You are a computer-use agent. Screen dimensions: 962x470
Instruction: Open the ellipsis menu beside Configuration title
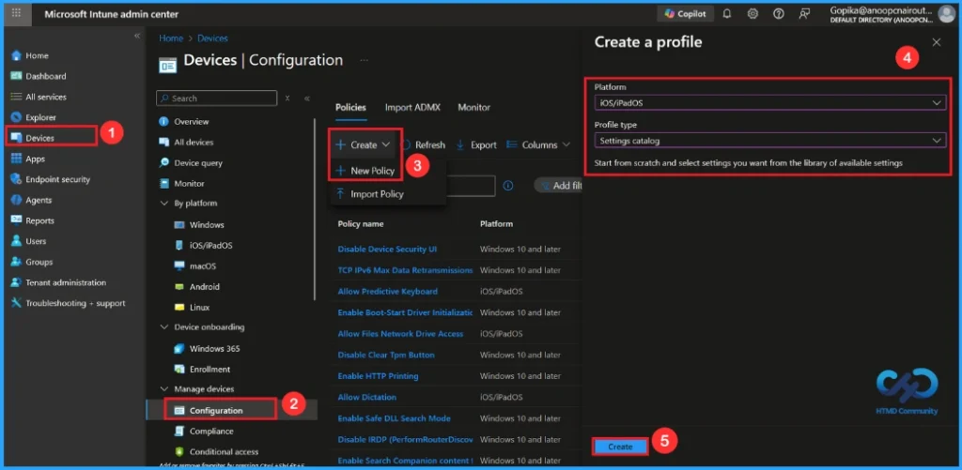[x=365, y=61]
